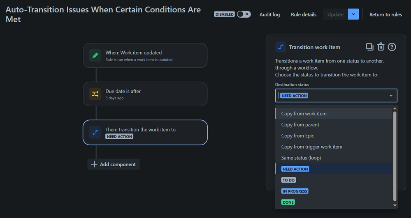Screen dimensions: 411x218
Task: Open the Update button dropdown arrow
Action: tap(353, 14)
